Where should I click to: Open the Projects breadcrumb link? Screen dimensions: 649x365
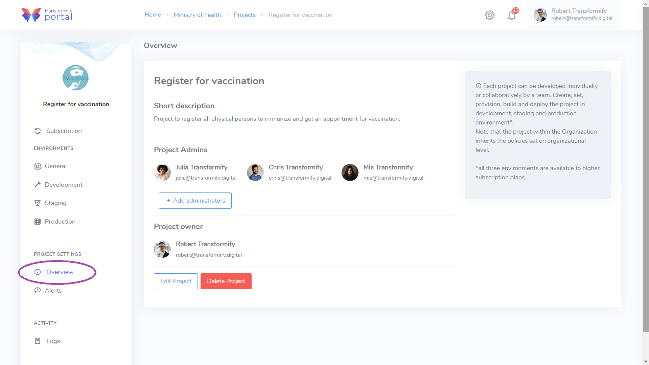point(245,15)
